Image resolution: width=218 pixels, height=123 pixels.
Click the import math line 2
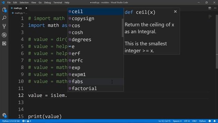tap(48, 25)
